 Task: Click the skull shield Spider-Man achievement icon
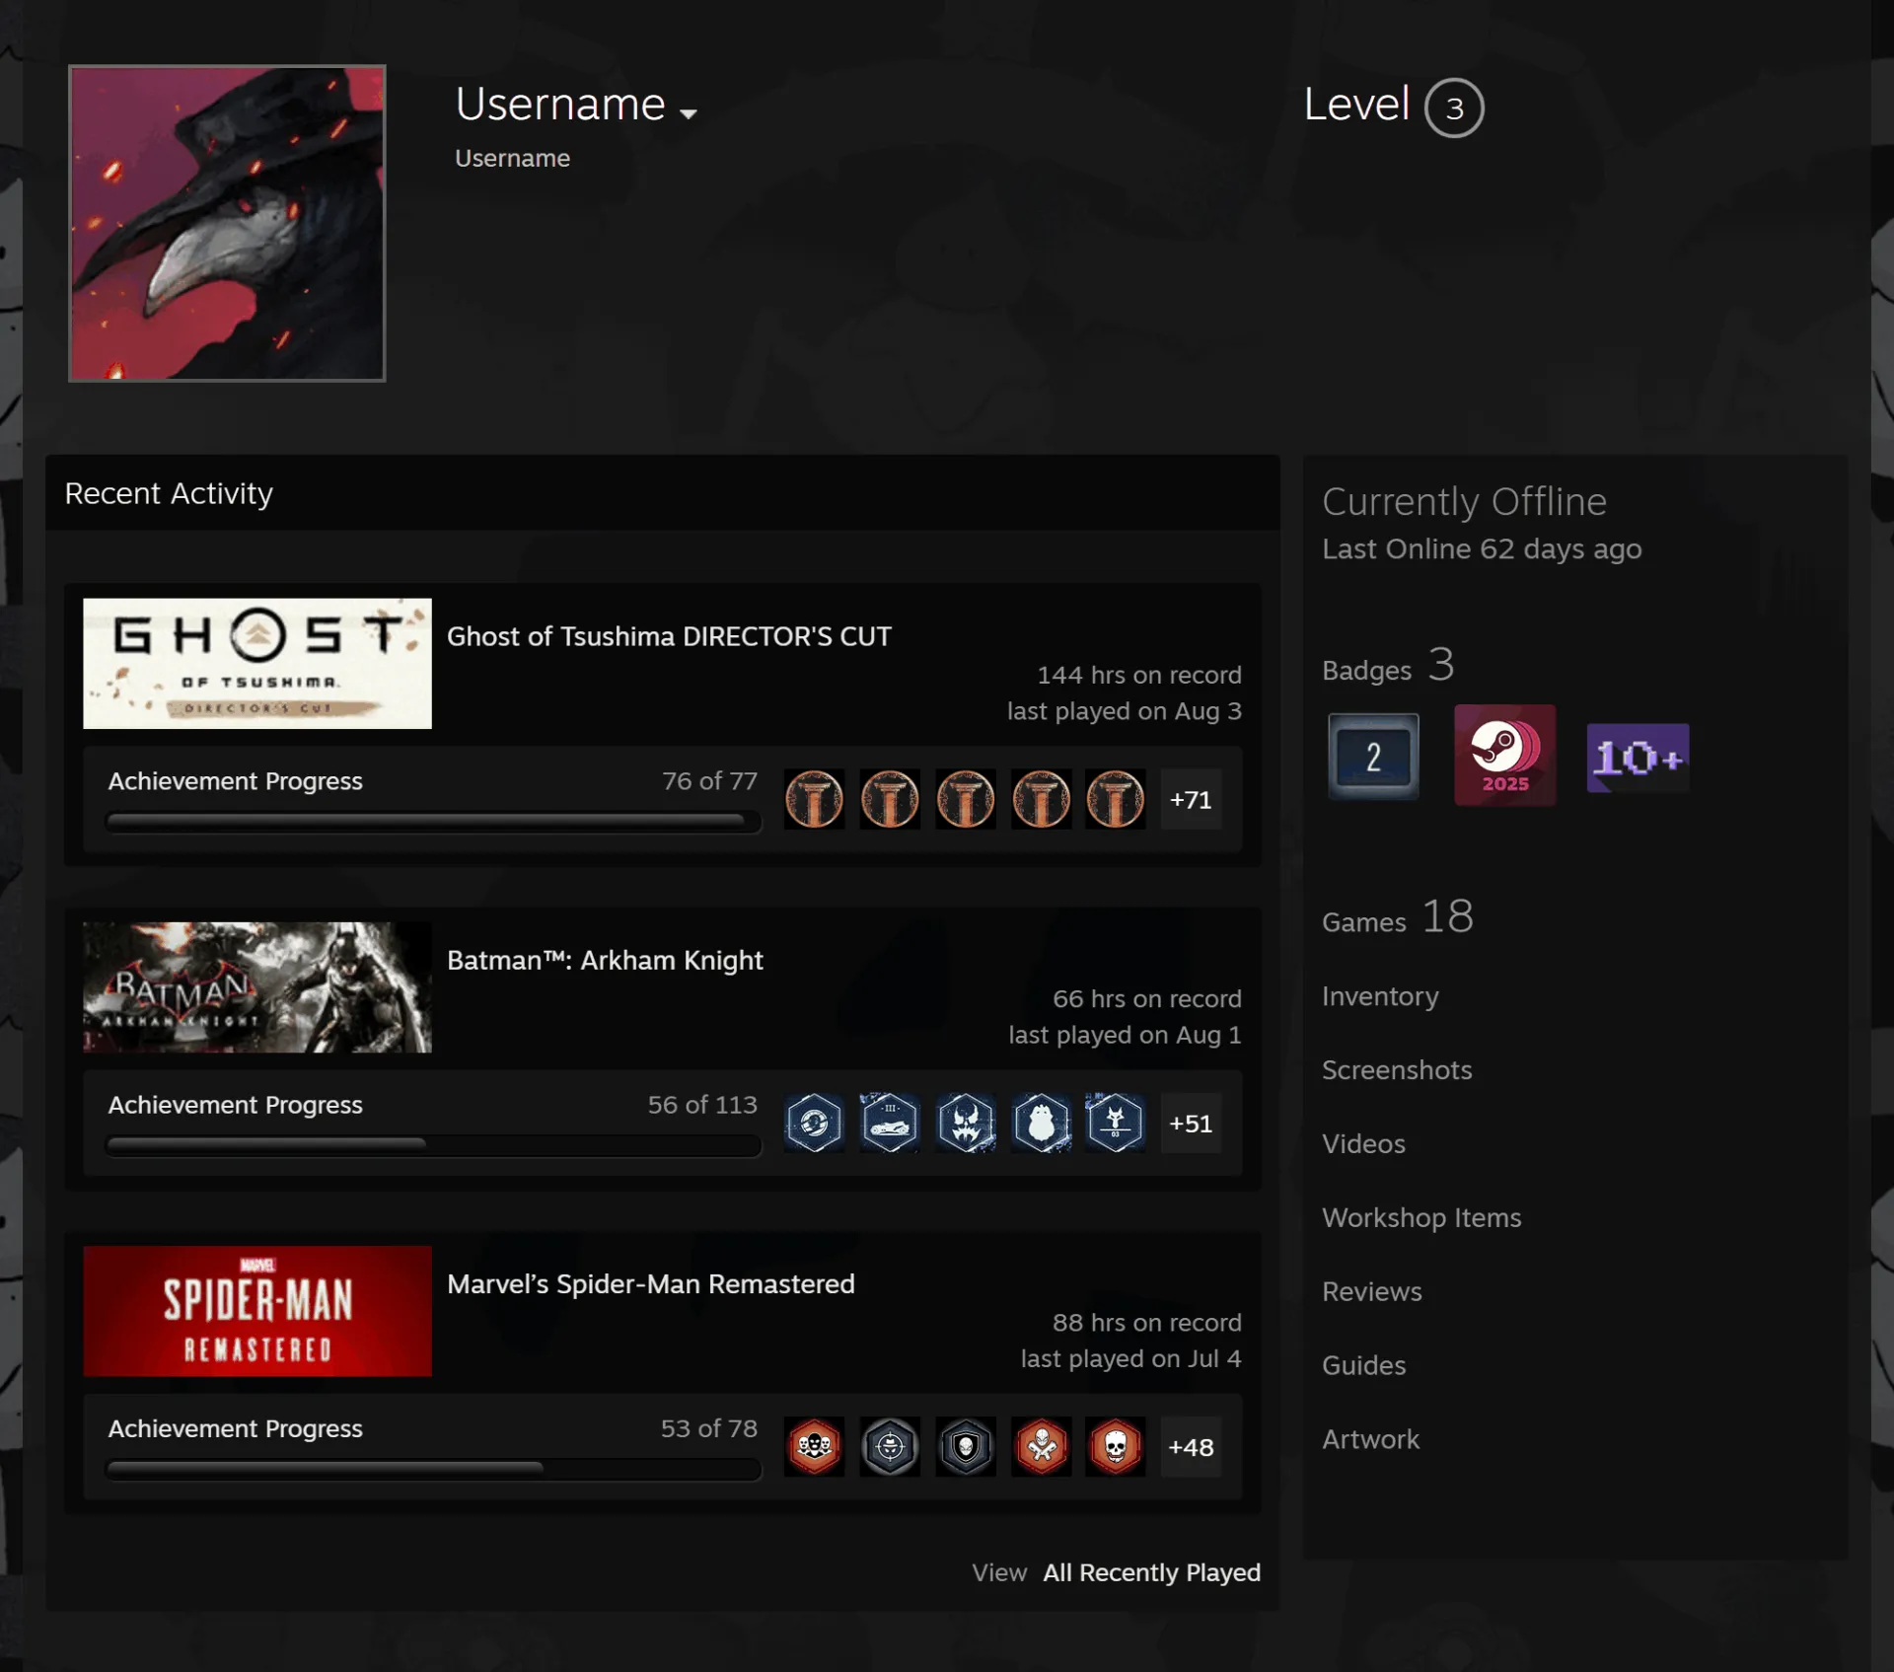click(x=966, y=1446)
